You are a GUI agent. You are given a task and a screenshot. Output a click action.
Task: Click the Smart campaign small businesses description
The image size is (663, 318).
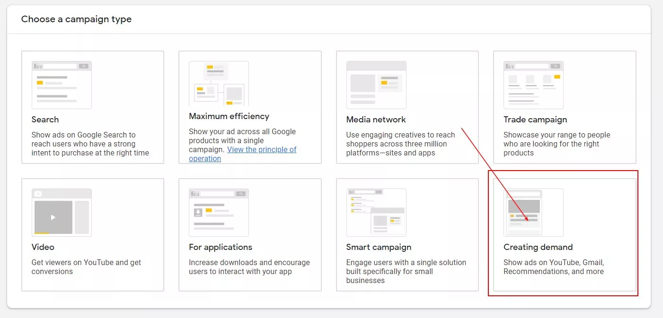[x=406, y=271]
